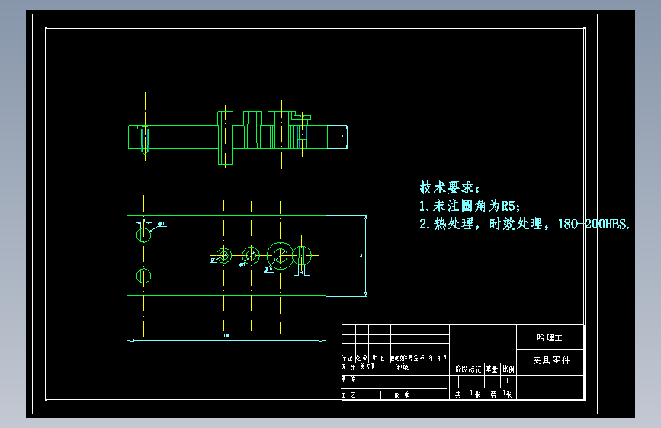This screenshot has width=661, height=428.
Task: Click the "哈理工" title block cell
Action: pos(550,337)
